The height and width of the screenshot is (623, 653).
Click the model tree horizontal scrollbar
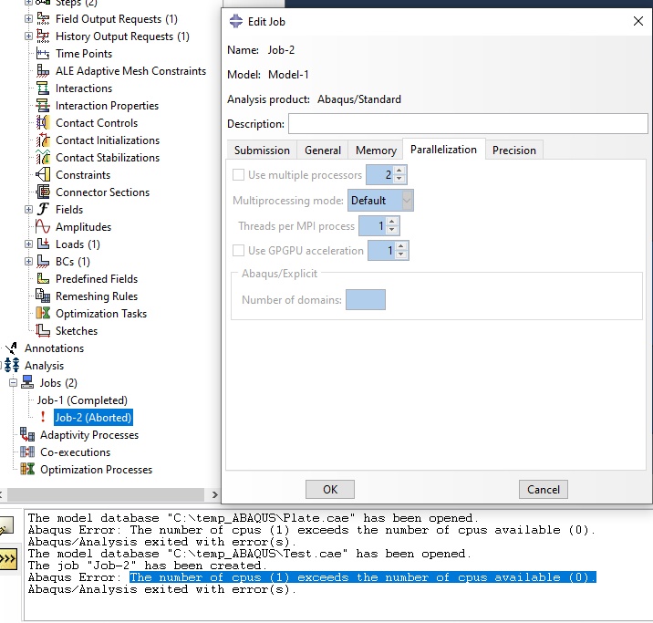(x=106, y=494)
